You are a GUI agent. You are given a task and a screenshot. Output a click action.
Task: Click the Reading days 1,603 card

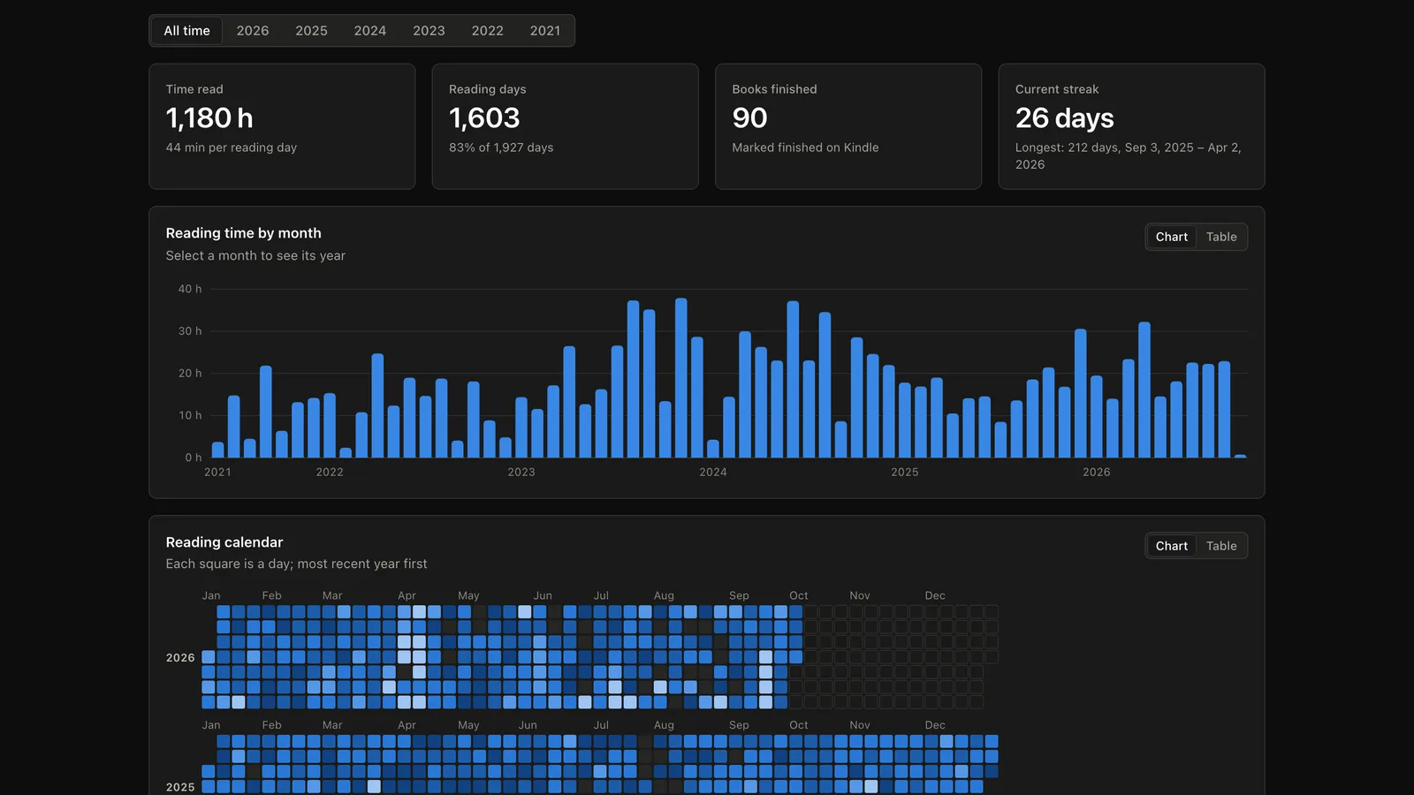(565, 126)
